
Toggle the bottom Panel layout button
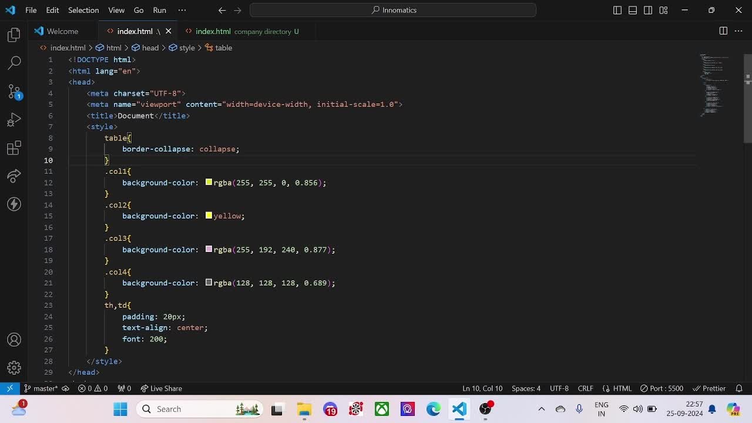point(633,10)
